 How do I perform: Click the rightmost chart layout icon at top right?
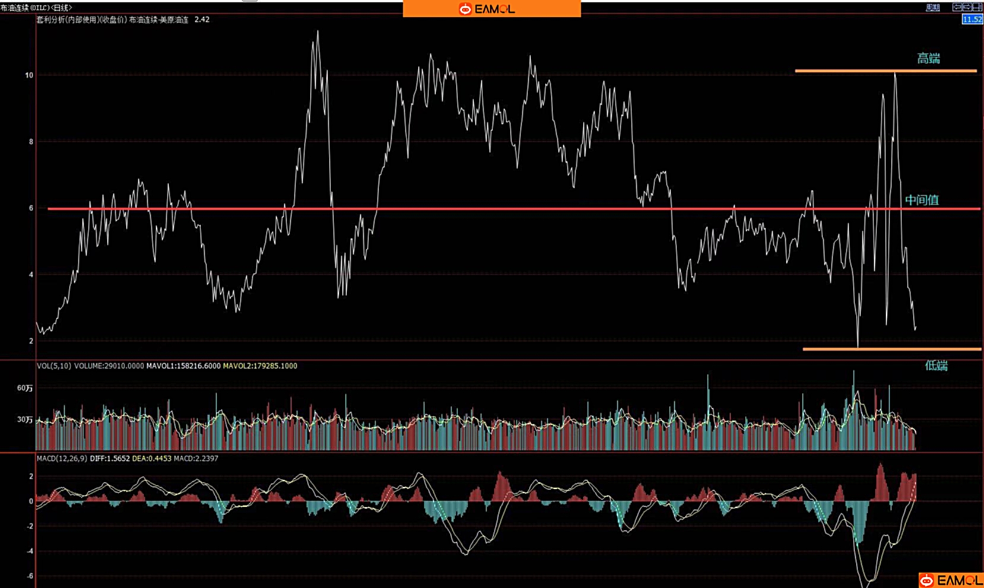[x=977, y=7]
